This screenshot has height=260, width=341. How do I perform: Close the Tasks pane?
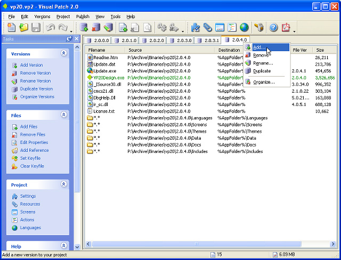pos(77,39)
